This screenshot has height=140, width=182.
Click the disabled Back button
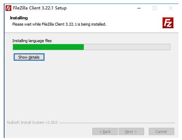[x=105, y=132]
